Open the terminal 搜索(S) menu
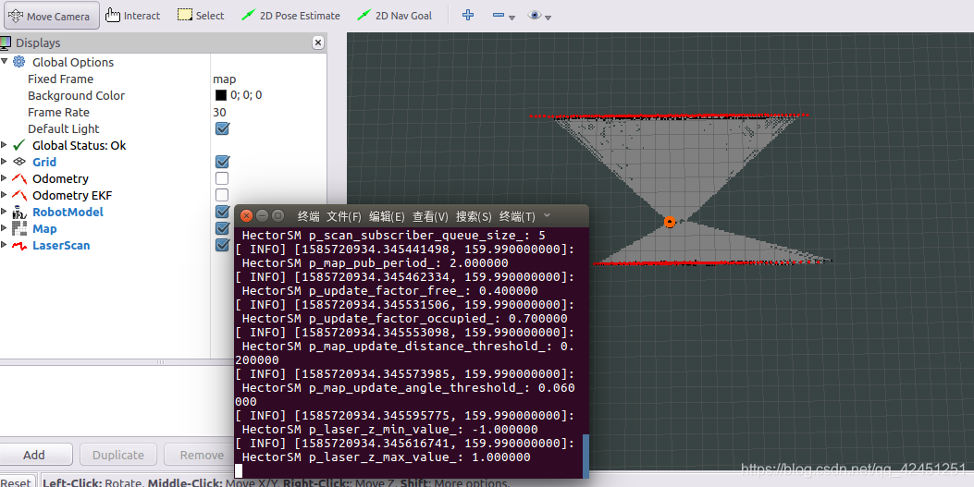974x487 pixels. point(474,216)
